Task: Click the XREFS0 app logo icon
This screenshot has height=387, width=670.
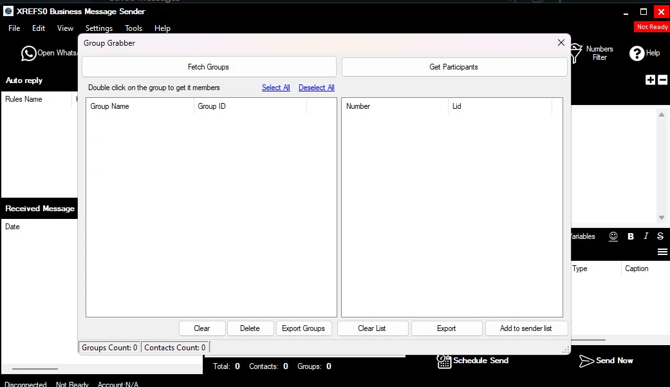Action: click(8, 11)
